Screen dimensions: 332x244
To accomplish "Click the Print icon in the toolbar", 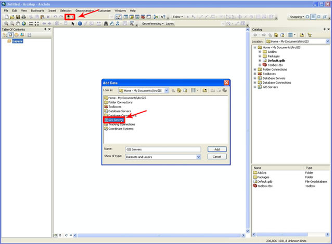I will click(23, 17).
